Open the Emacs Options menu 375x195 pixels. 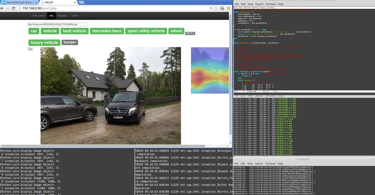(x=247, y=8)
